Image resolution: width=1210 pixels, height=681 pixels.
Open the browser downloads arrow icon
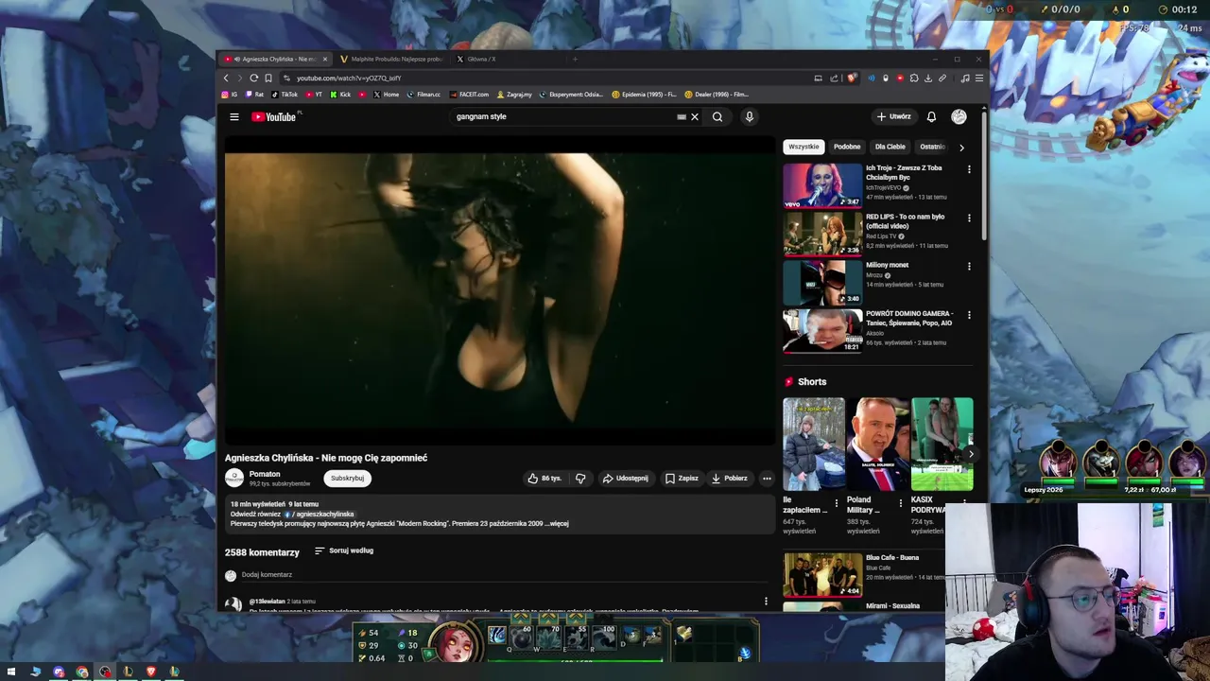coord(928,79)
